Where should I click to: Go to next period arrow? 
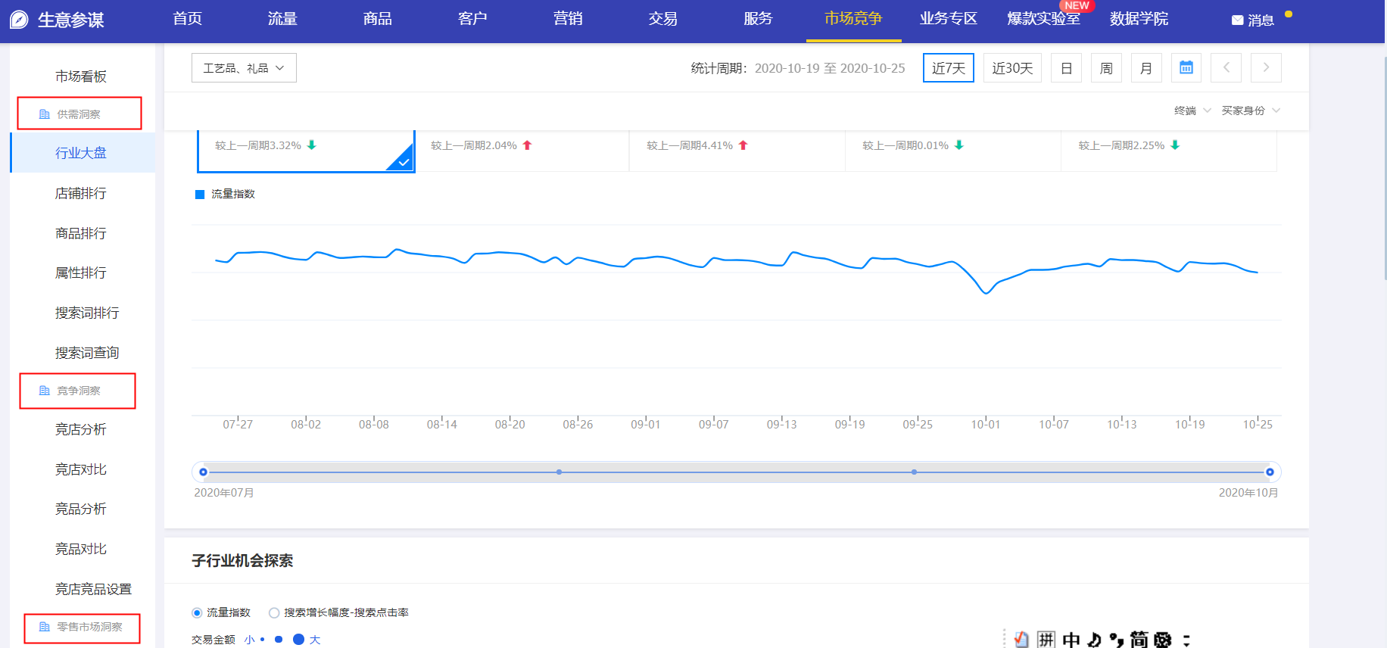tap(1266, 67)
